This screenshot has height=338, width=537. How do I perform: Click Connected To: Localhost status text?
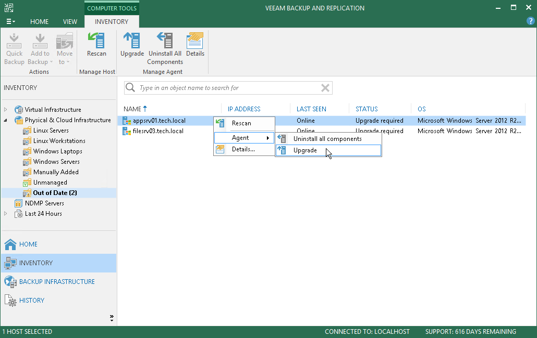click(x=367, y=332)
